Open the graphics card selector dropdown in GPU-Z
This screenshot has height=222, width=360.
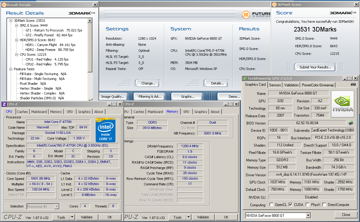pyautogui.click(x=308, y=215)
